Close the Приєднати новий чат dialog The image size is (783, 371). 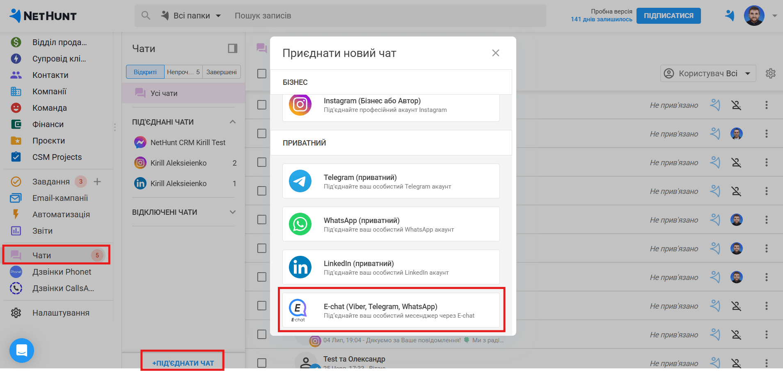(496, 53)
